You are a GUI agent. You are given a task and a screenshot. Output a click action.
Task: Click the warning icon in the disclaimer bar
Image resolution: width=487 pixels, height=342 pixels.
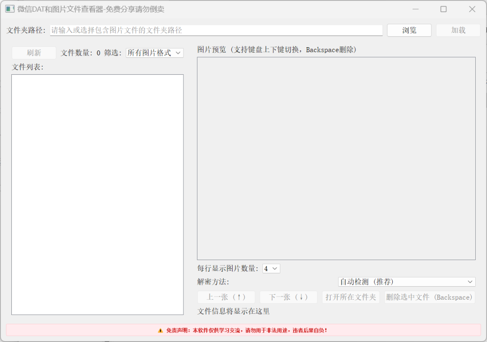[x=160, y=330]
